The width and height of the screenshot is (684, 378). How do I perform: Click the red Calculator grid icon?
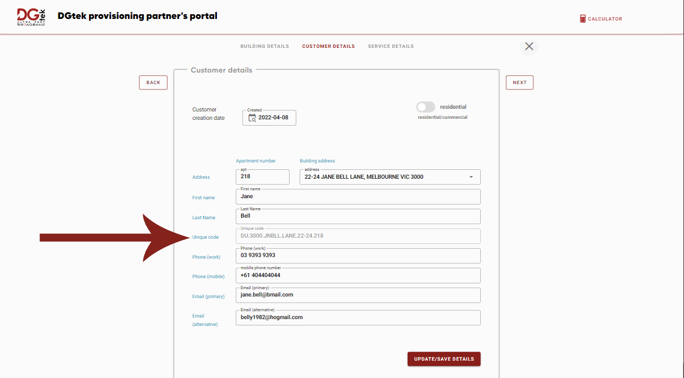click(582, 18)
